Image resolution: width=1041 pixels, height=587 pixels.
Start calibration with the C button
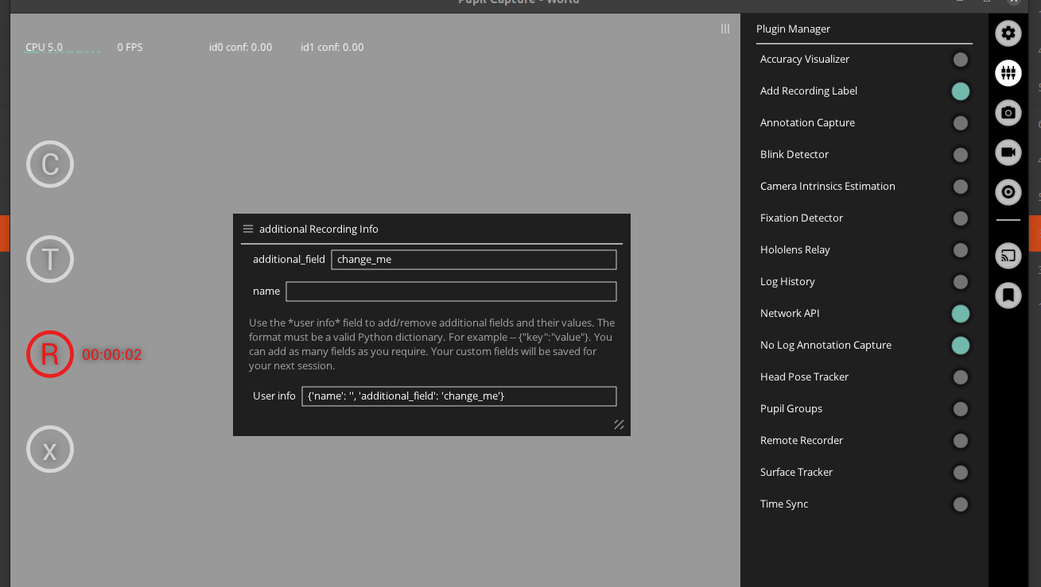(x=50, y=164)
